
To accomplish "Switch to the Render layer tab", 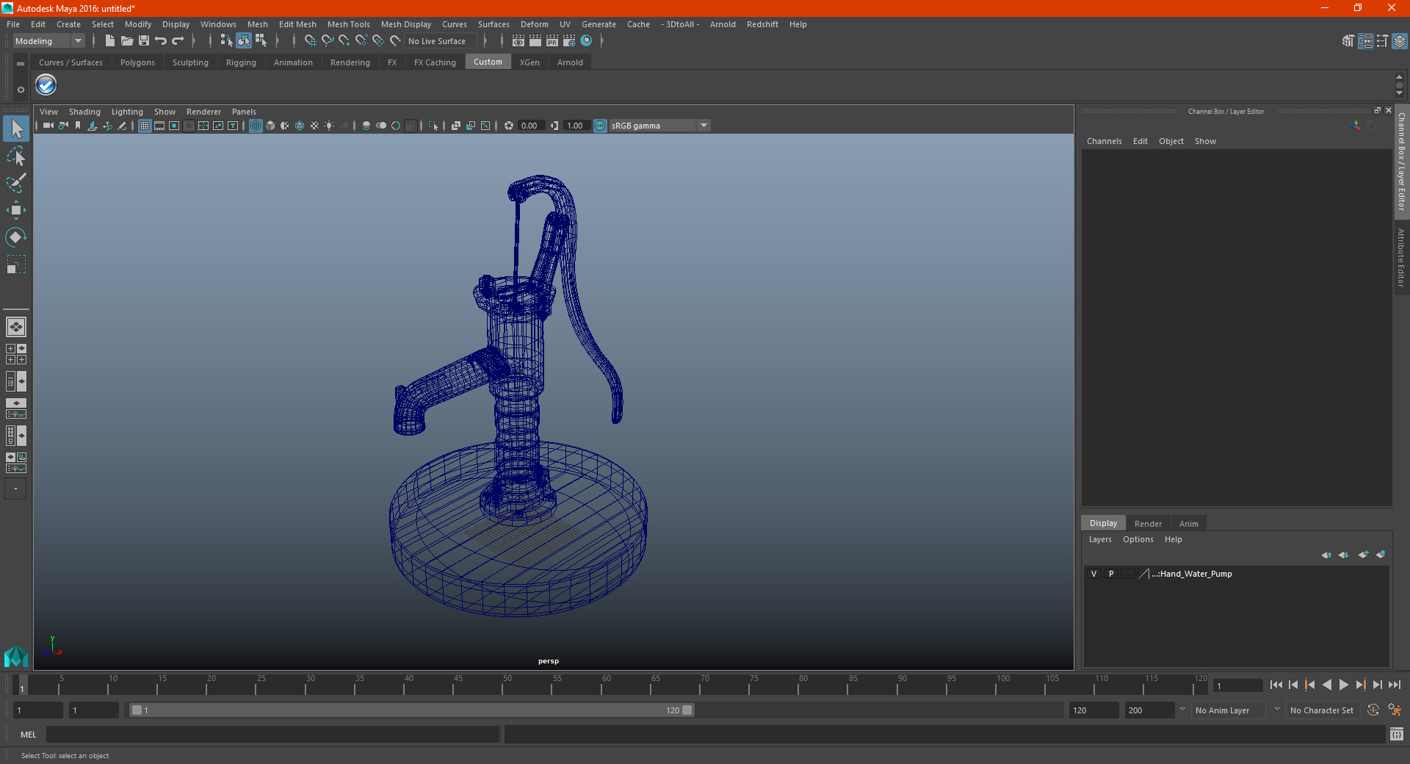I will pyautogui.click(x=1148, y=524).
